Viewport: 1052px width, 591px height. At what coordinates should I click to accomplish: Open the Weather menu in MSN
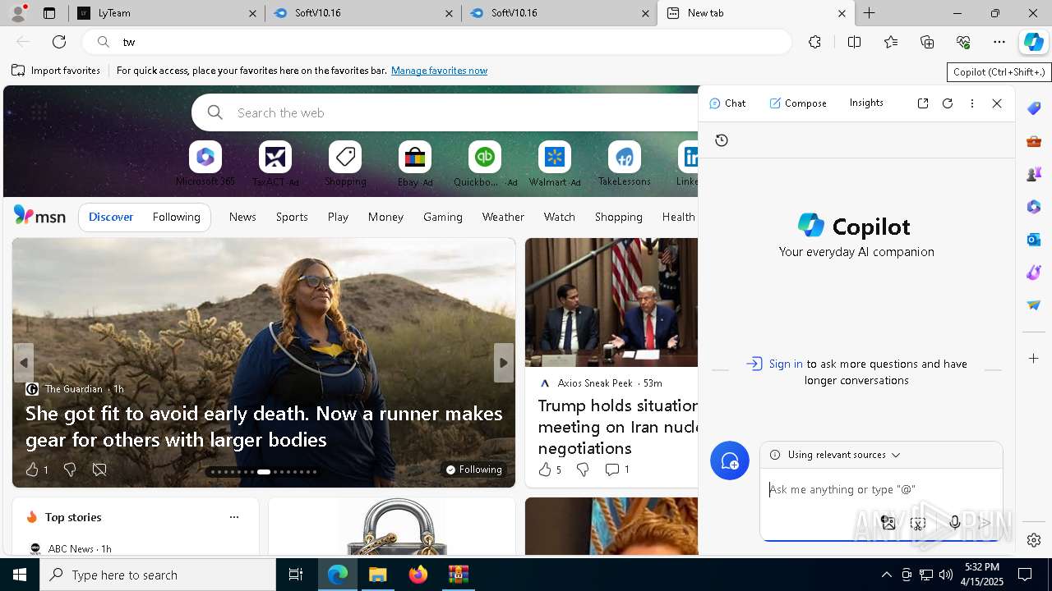503,218
